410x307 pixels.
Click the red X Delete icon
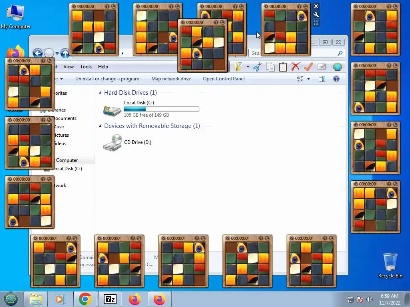[x=295, y=67]
